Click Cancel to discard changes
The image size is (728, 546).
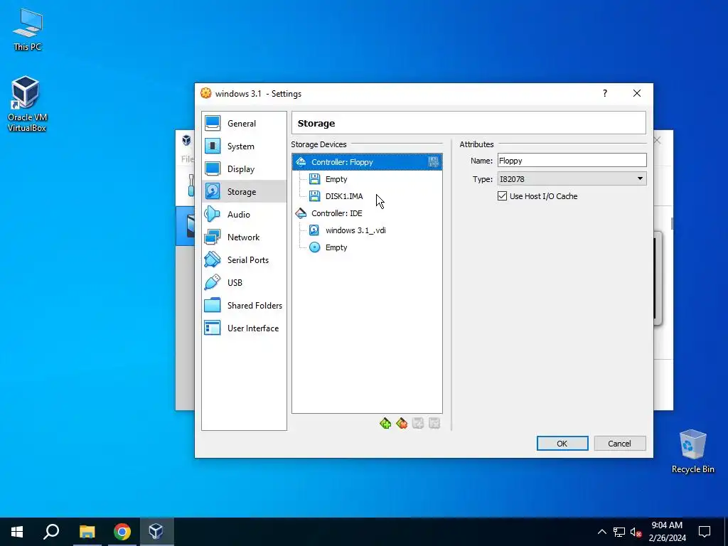click(620, 444)
